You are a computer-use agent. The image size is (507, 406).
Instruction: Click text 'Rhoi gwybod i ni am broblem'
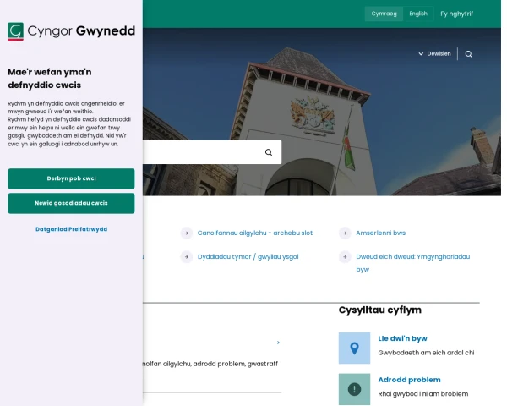pos(423,393)
